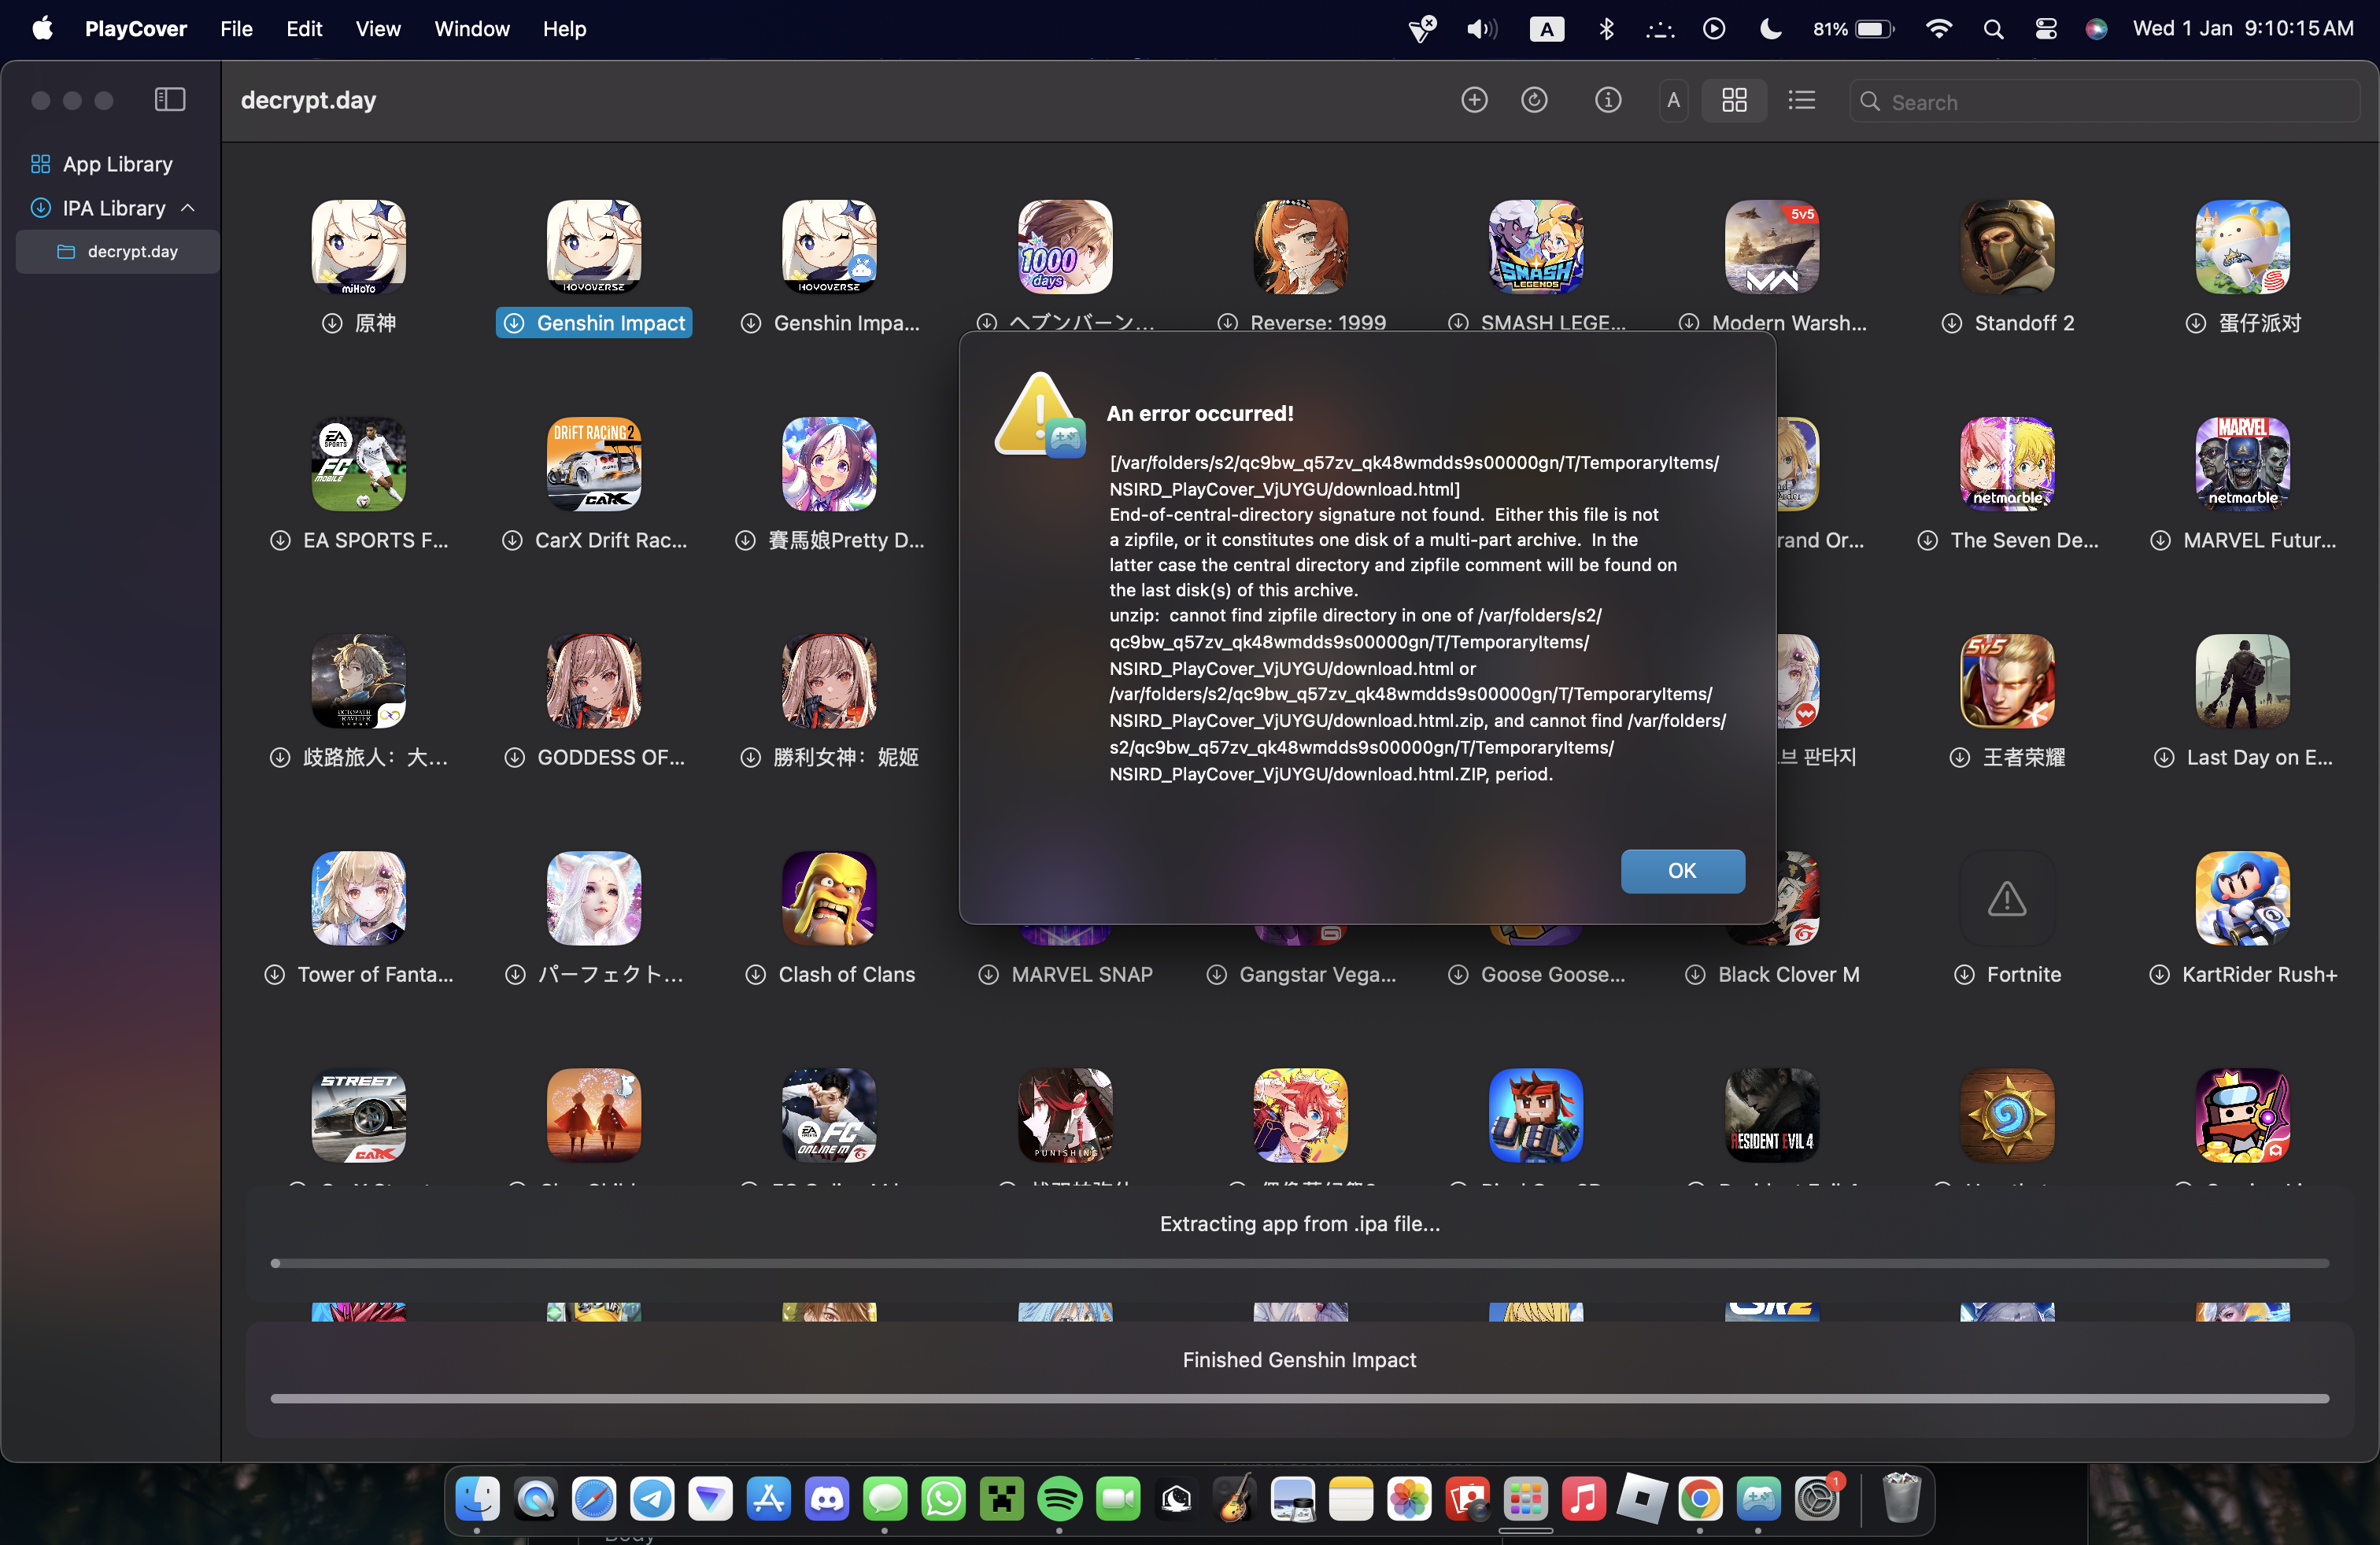This screenshot has height=1545, width=2380.
Task: Open the input source A menu
Action: [x=1546, y=29]
